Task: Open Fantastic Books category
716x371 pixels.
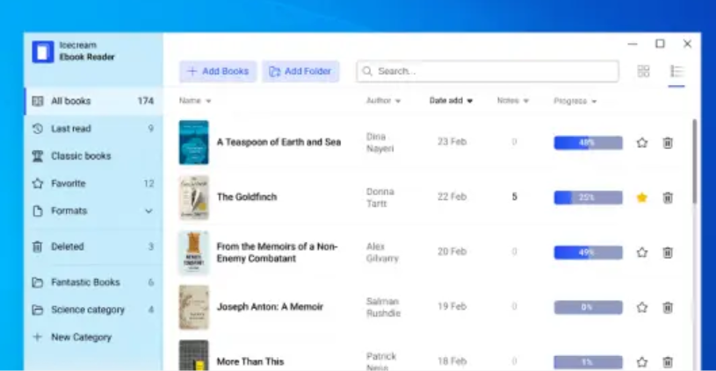Action: pos(94,282)
